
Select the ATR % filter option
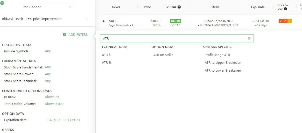(107, 63)
